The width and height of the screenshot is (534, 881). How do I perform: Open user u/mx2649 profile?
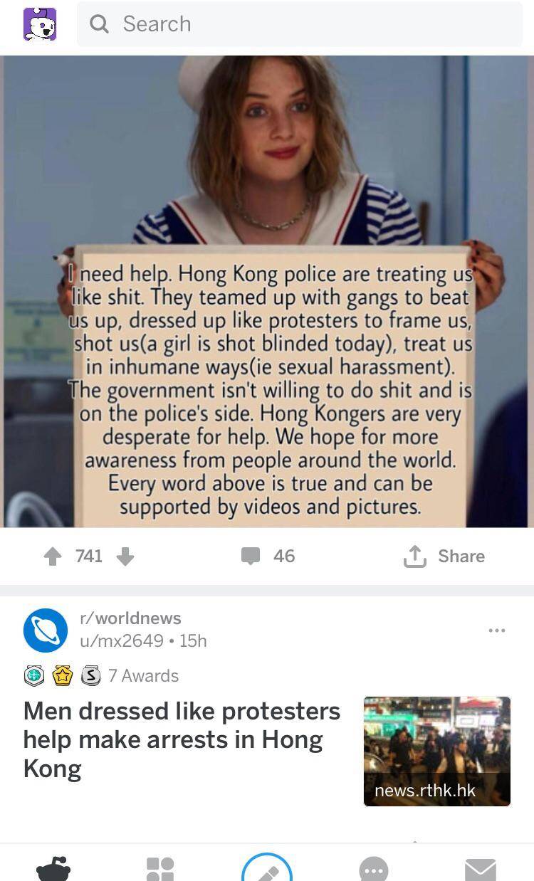[122, 640]
